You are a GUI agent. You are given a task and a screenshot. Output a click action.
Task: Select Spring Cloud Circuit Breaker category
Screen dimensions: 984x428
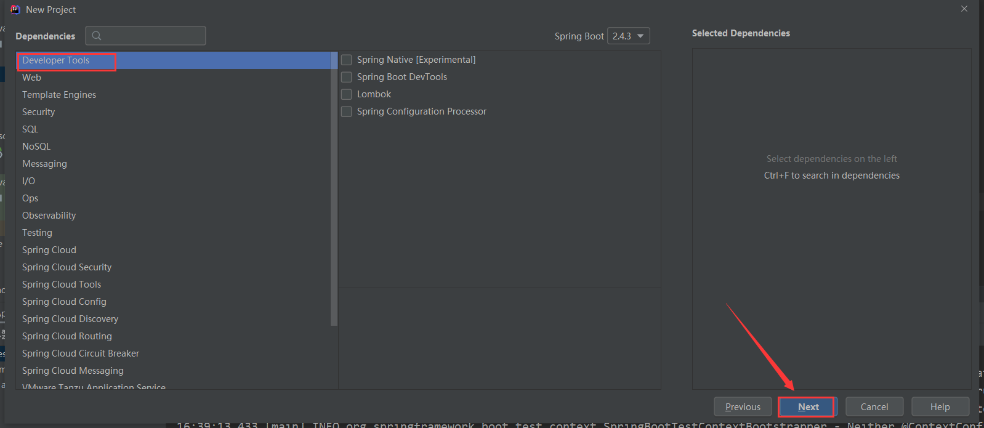pos(173,353)
